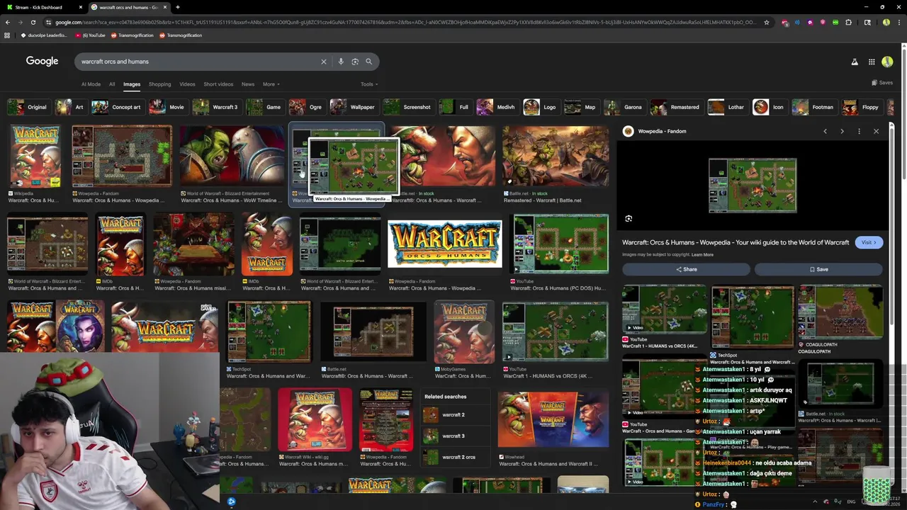Screen dimensions: 907x510
Task: Filter images by Concept art chip
Action: (x=117, y=107)
